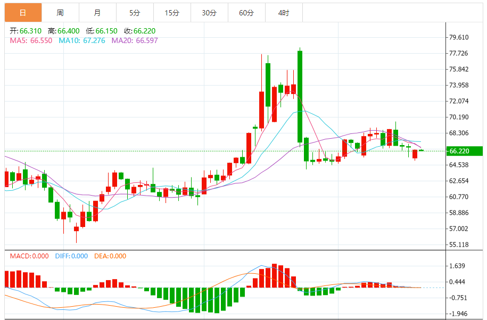Click the MA20: 66.597 indicator label
This screenshot has width=487, height=320.
coord(135,40)
